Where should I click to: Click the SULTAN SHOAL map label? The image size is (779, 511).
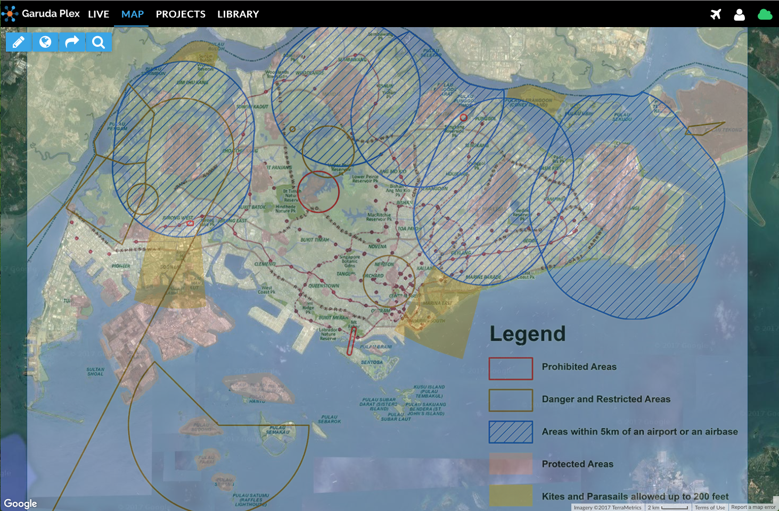[x=95, y=372]
